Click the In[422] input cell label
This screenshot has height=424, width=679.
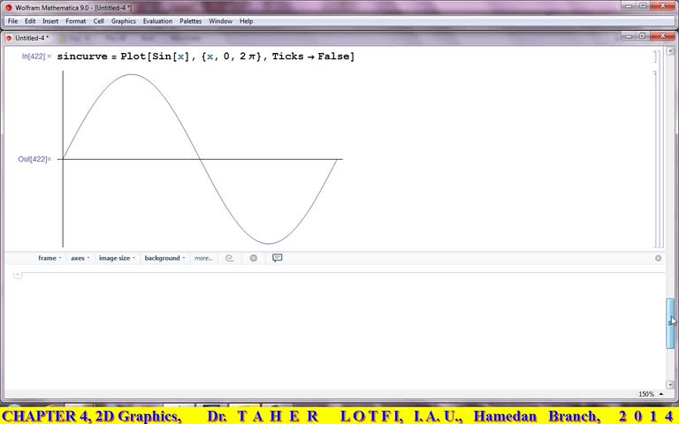point(36,57)
